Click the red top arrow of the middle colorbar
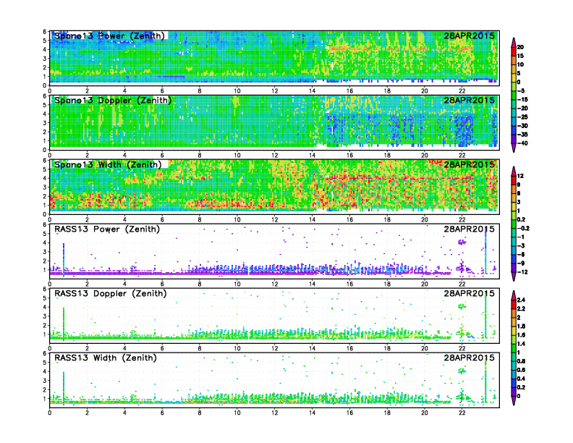Viewport: 573px width, 443px height. pos(513,171)
